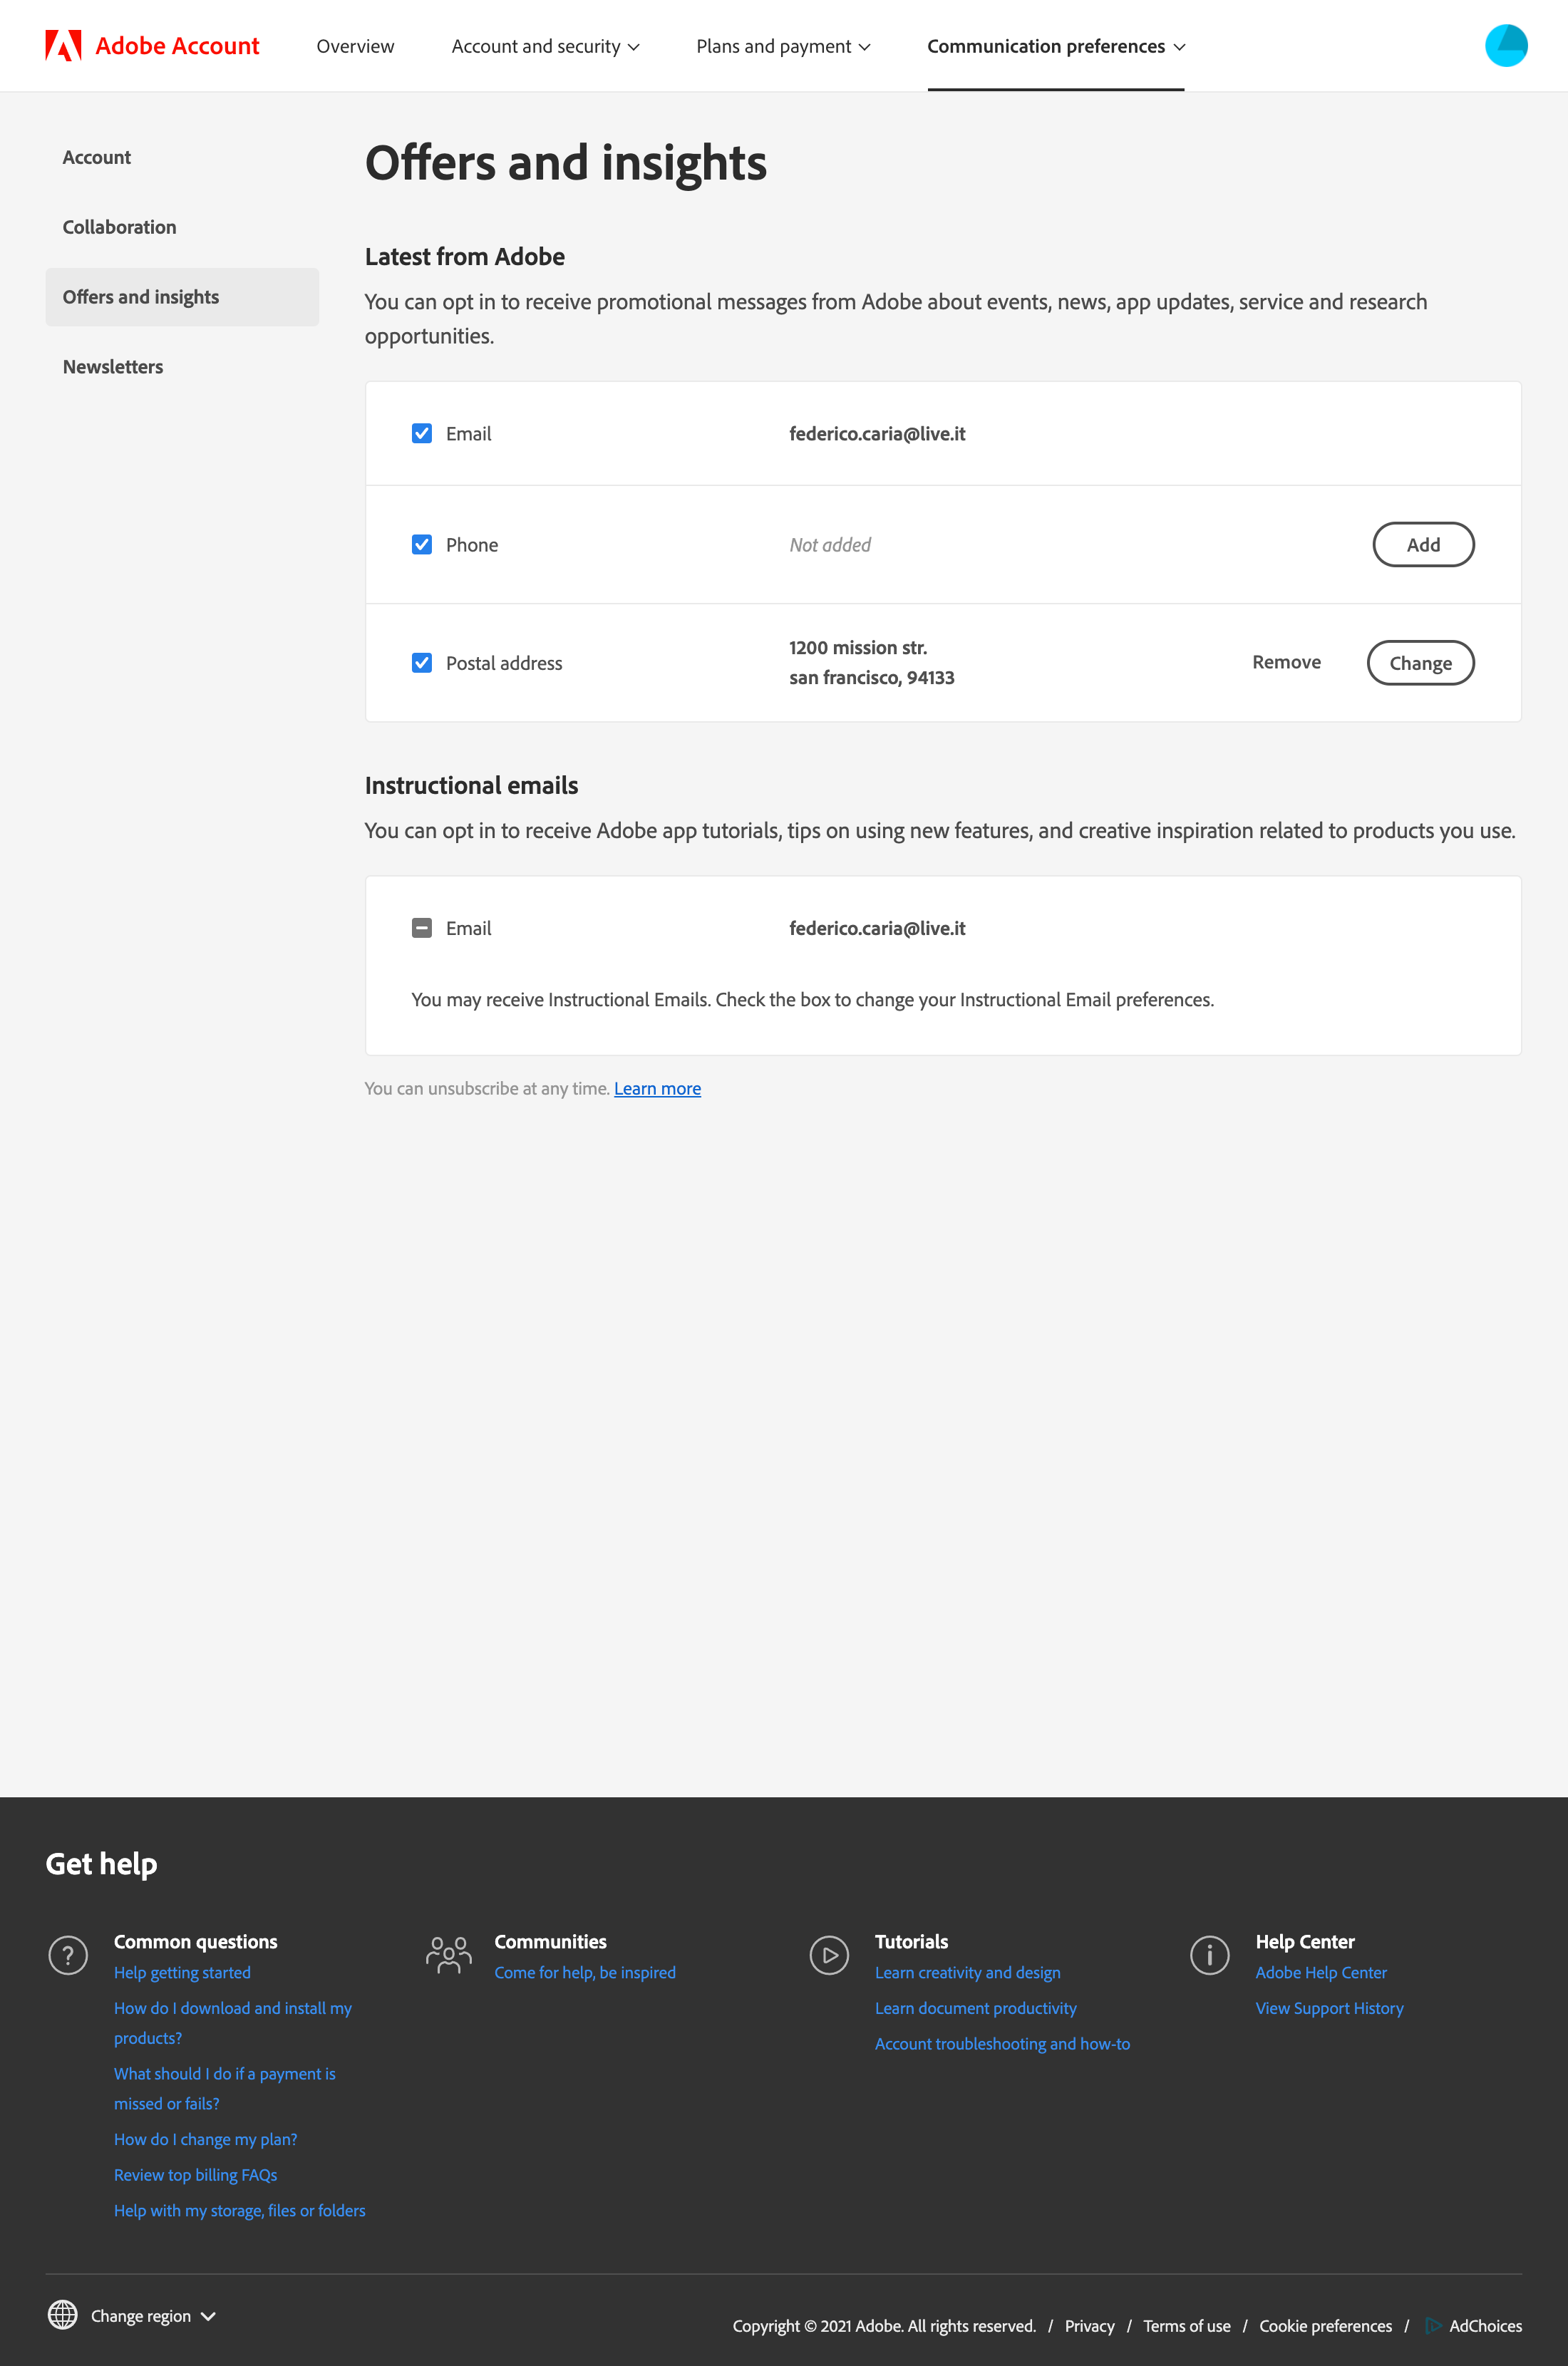Expand the Account and security dropdown
The image size is (1568, 2366).
tap(545, 46)
